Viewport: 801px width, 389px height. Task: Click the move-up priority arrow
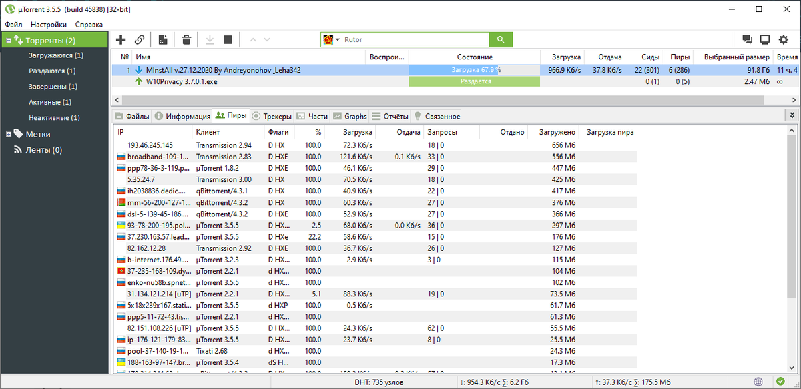253,39
